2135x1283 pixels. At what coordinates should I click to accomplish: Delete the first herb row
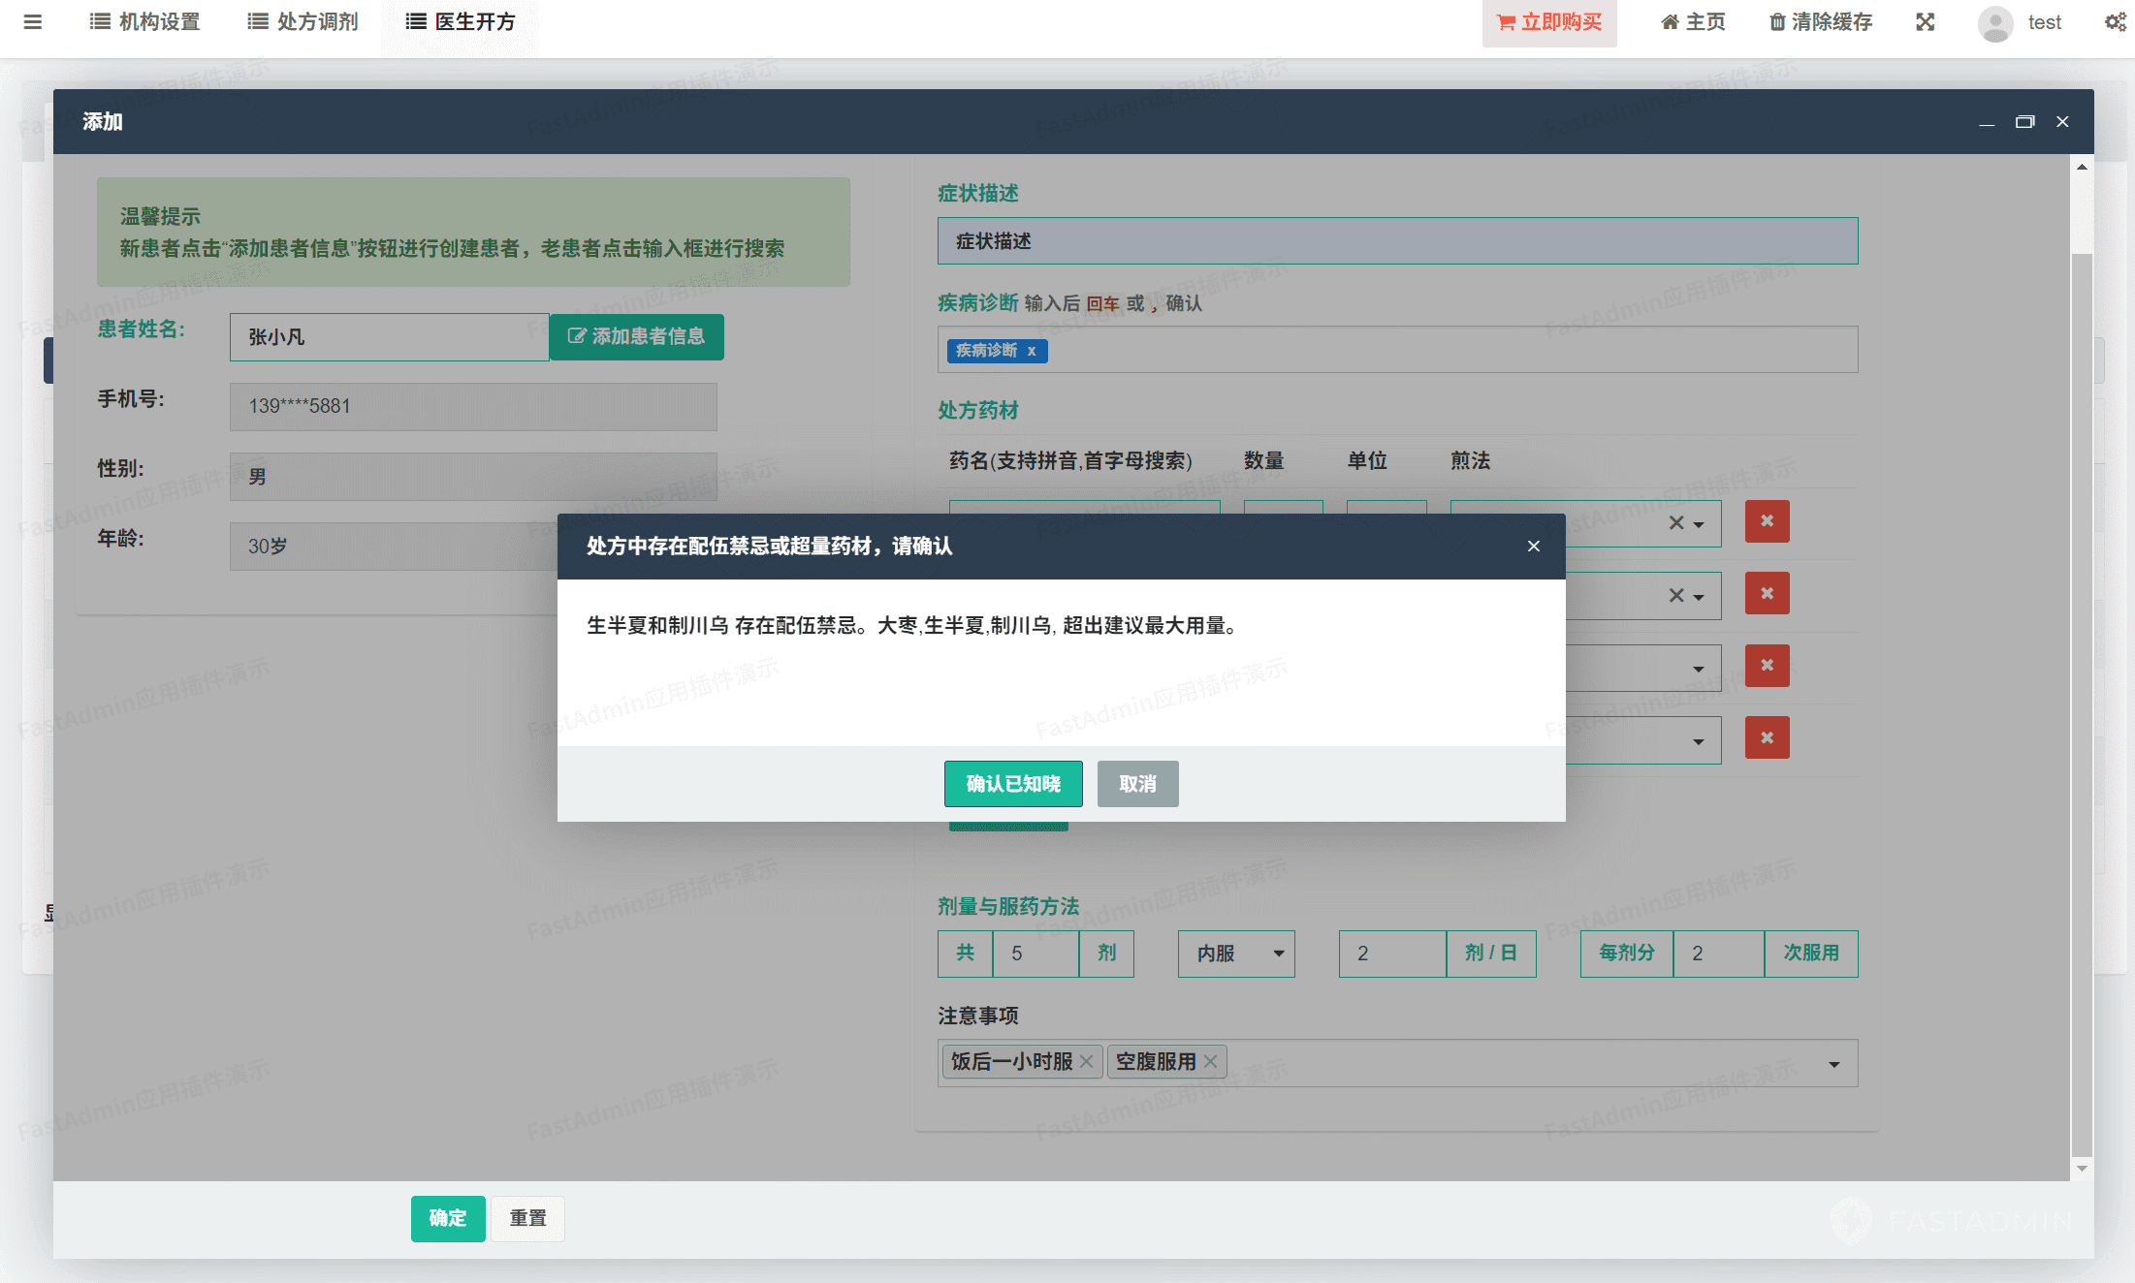coord(1767,521)
